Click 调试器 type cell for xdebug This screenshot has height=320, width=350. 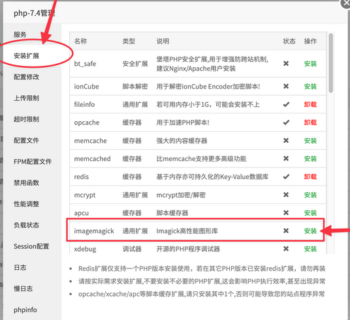point(132,249)
